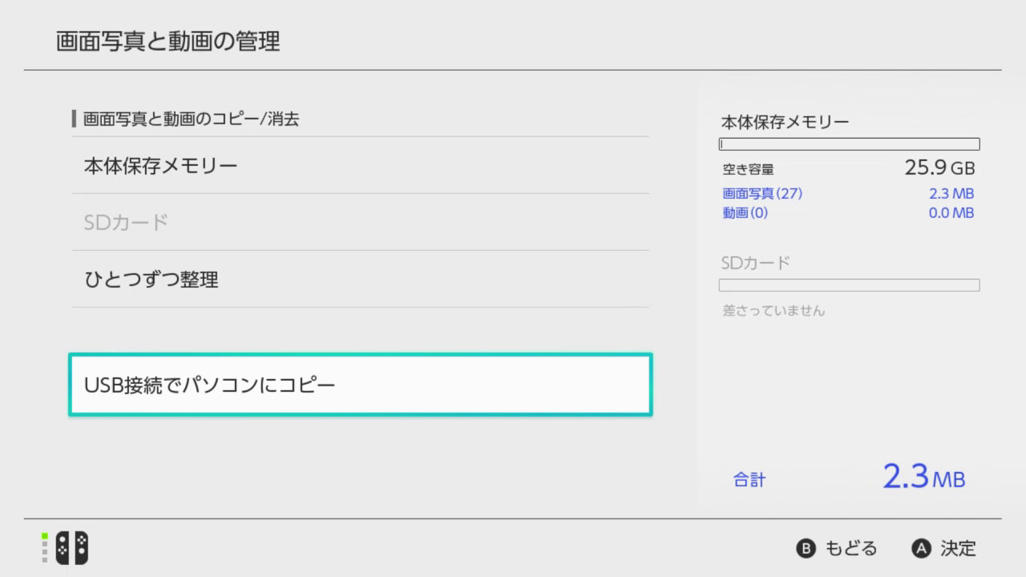Click the 合計 total label
The width and height of the screenshot is (1026, 577).
tap(749, 480)
